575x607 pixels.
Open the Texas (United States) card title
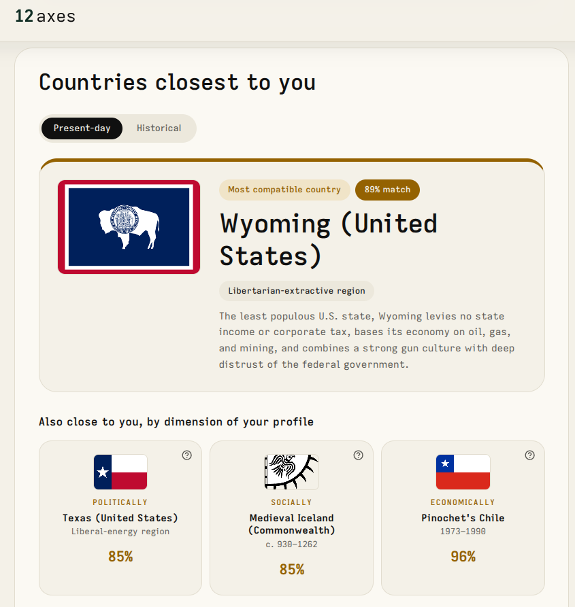[x=120, y=518]
